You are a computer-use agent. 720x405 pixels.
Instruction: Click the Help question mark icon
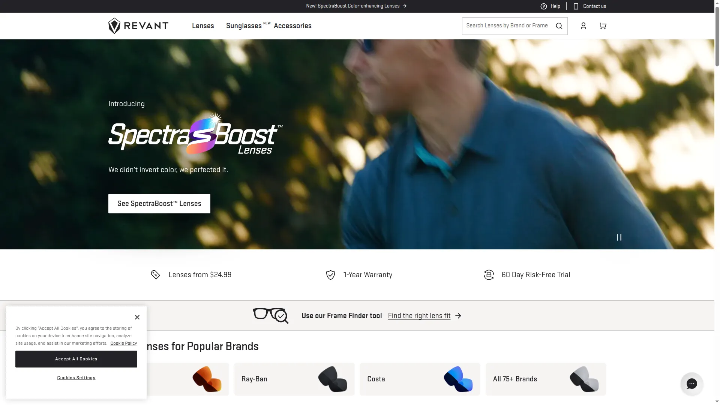[x=544, y=6]
